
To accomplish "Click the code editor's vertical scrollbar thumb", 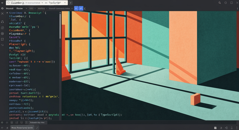I will (60, 26).
